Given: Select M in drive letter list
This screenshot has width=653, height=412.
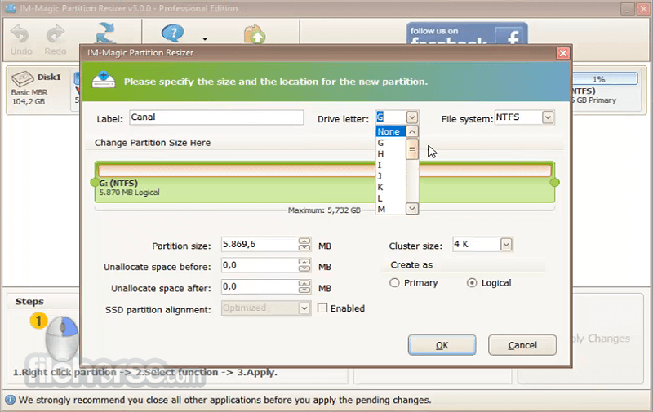Looking at the screenshot, I should (391, 210).
